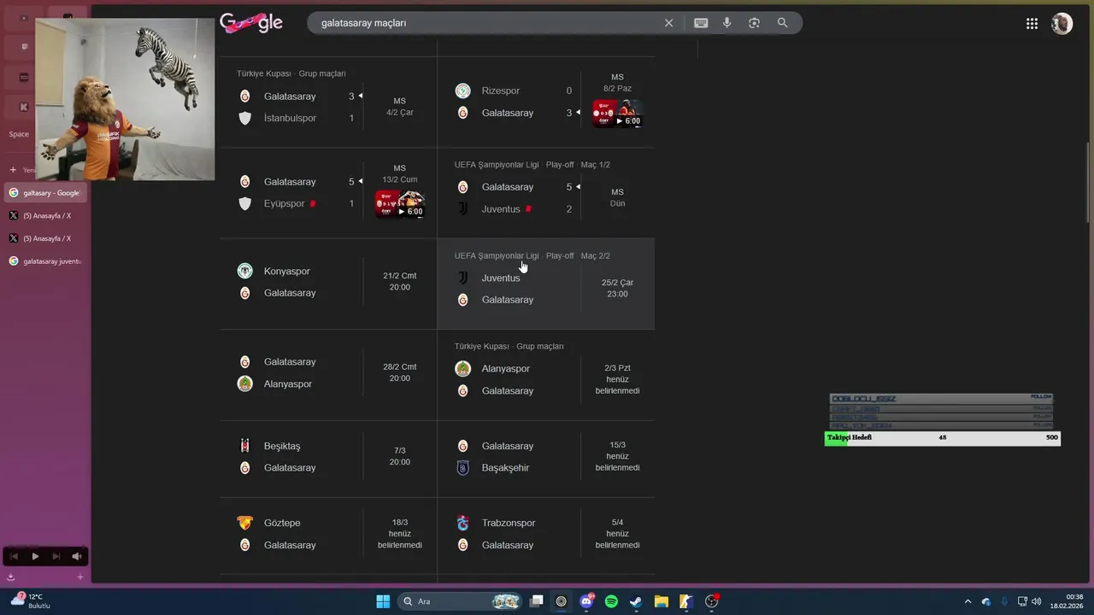Image resolution: width=1094 pixels, height=615 pixels.
Task: Open the pinned Kick tab in sidebar
Action: (x=24, y=107)
